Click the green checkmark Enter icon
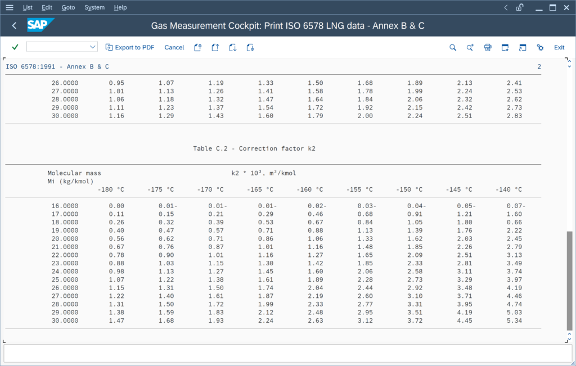The height and width of the screenshot is (366, 576). pyautogui.click(x=15, y=47)
